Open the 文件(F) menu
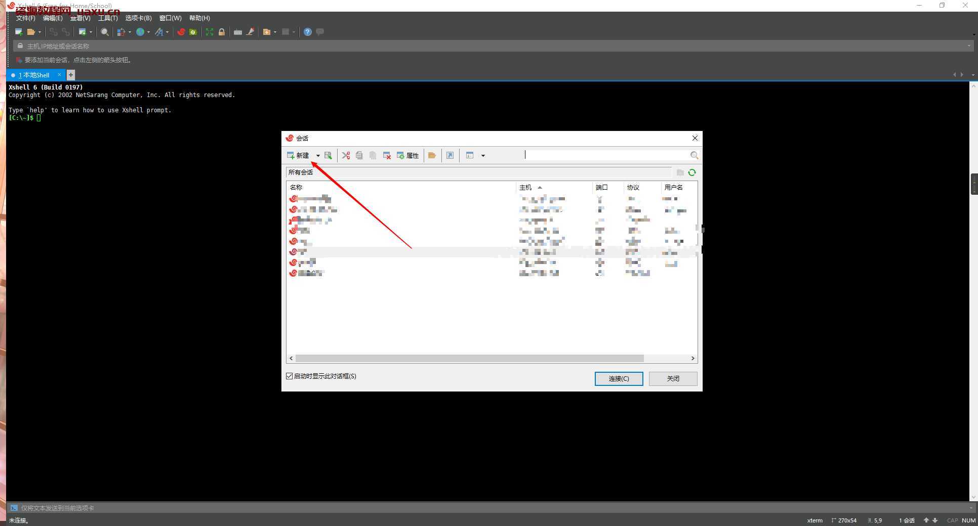 point(25,18)
